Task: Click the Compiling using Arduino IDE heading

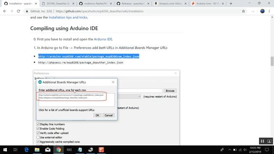Action: 64,28
